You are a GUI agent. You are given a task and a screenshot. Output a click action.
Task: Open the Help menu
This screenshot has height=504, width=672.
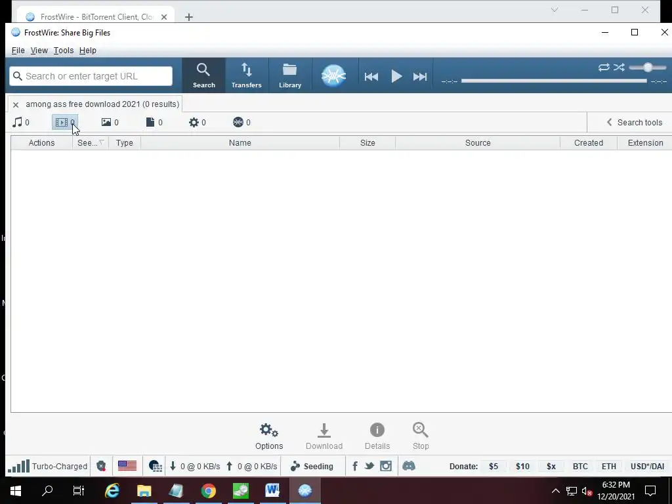click(88, 51)
